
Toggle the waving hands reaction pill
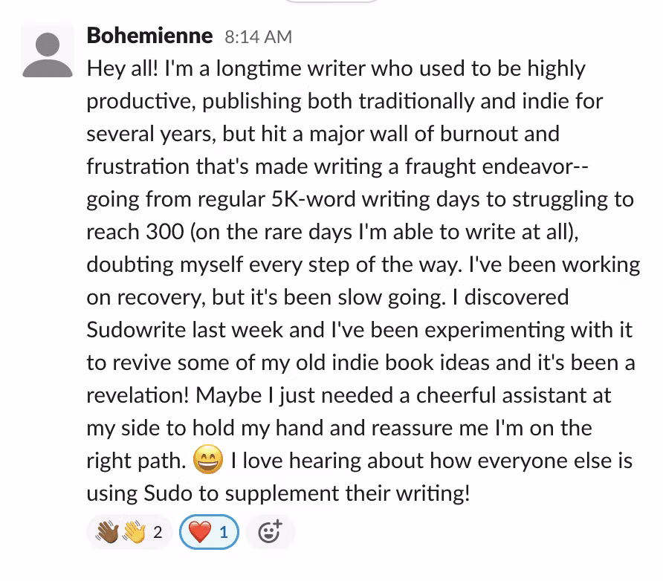[129, 531]
